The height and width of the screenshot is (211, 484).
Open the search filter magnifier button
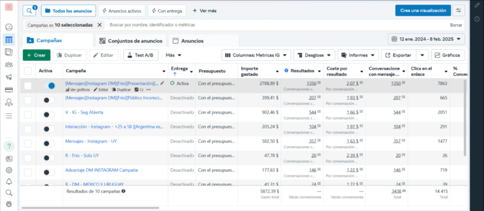point(29,10)
